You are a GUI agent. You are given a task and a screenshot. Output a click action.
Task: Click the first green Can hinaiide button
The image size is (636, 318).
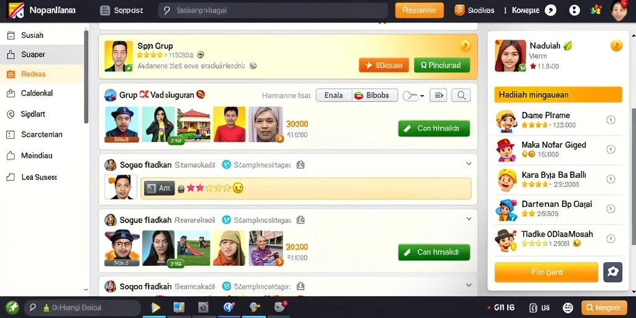point(434,129)
